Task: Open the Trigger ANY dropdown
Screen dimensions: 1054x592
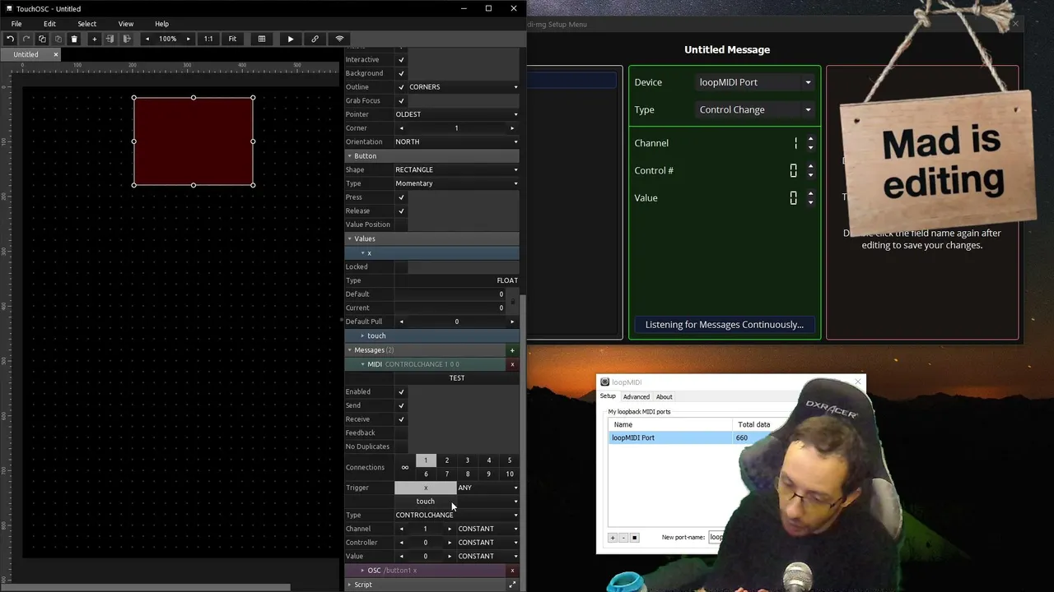Action: 488,488
